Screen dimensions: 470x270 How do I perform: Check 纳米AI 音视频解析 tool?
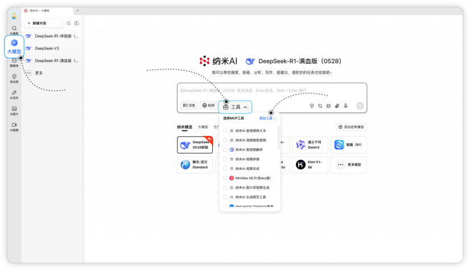[225, 149]
